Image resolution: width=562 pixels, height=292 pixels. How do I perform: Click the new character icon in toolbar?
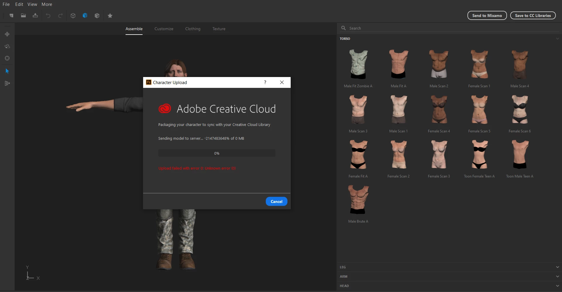click(x=11, y=16)
